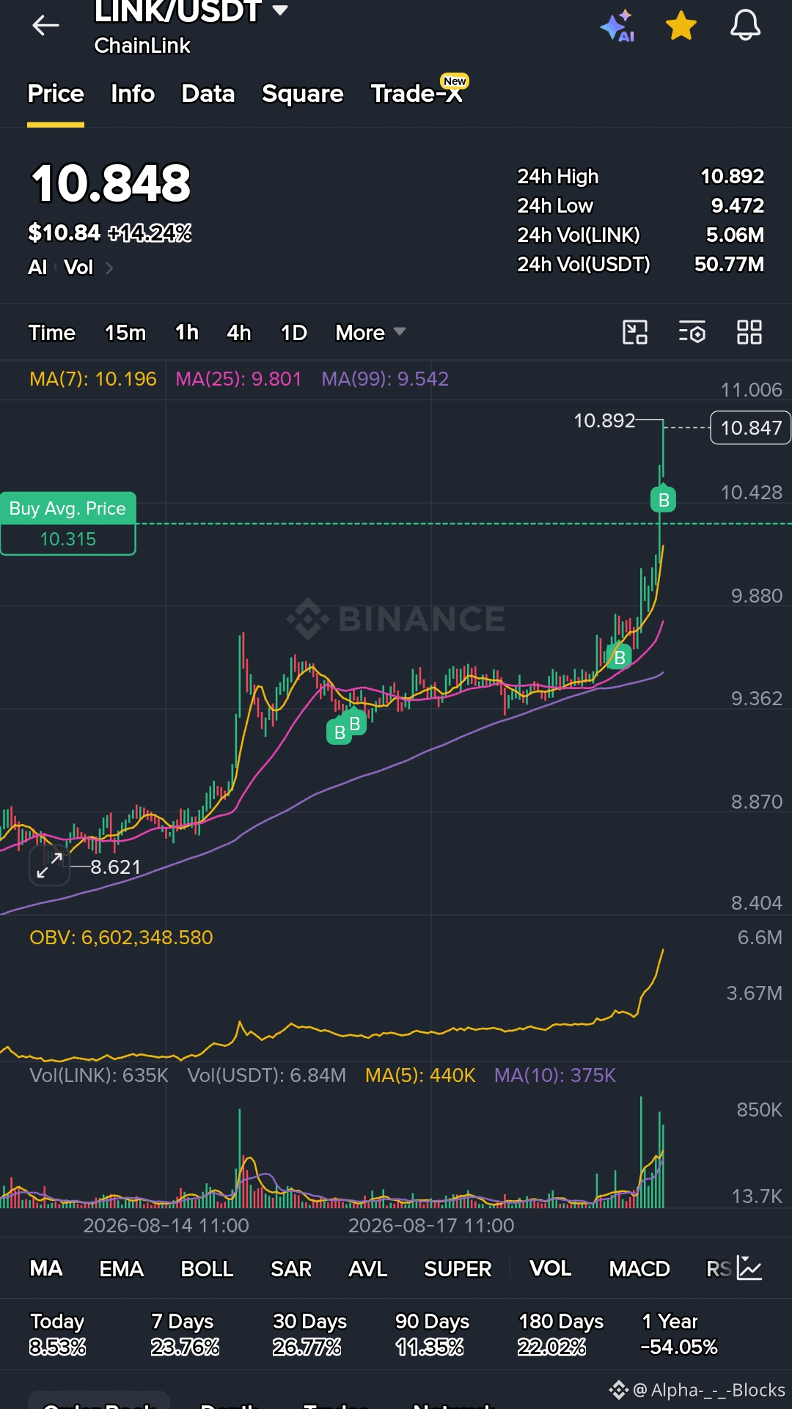
Task: Toggle the favorite star icon
Action: click(x=681, y=26)
